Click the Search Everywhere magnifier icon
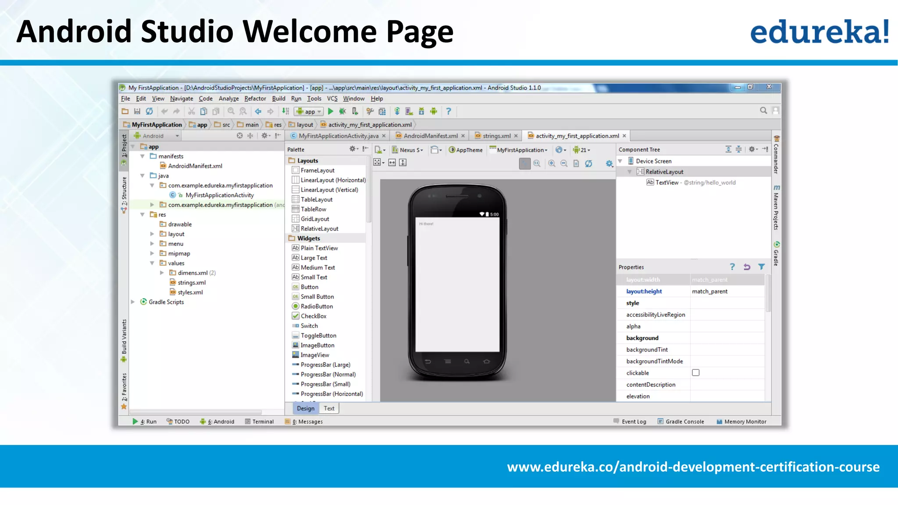Image resolution: width=898 pixels, height=505 pixels. coord(763,110)
